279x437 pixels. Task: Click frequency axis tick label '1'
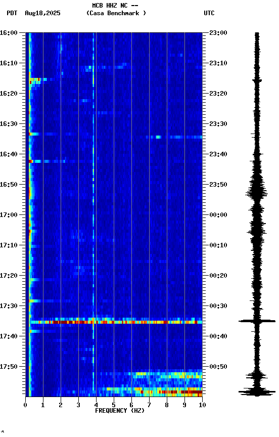click(43, 405)
